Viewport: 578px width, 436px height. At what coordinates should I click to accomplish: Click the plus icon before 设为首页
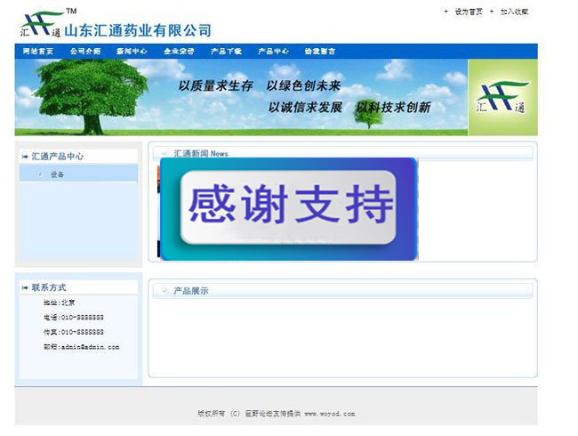[446, 12]
